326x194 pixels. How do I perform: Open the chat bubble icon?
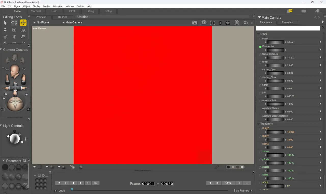click(x=304, y=11)
